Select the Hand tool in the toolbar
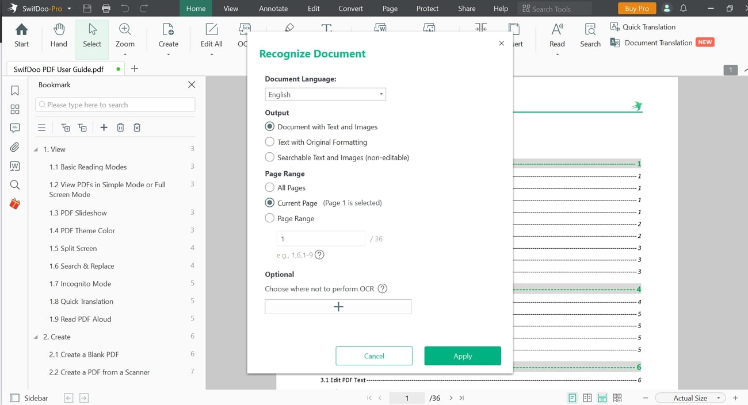The image size is (748, 405). (58, 34)
